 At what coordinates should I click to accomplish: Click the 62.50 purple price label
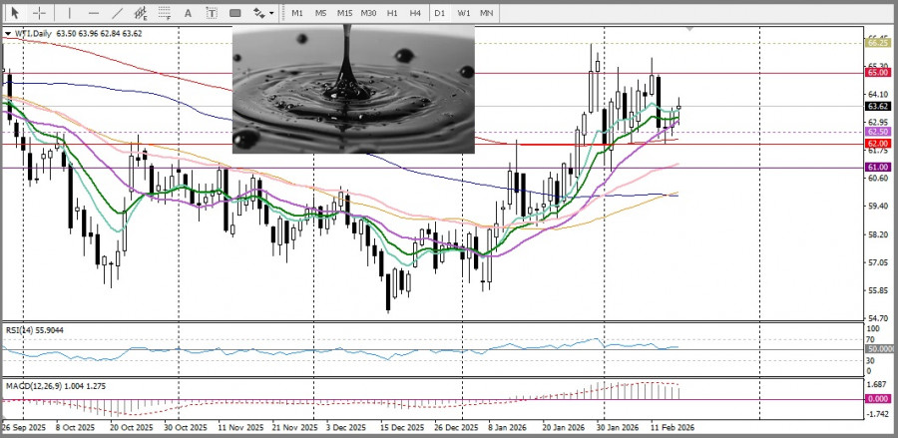click(x=878, y=132)
